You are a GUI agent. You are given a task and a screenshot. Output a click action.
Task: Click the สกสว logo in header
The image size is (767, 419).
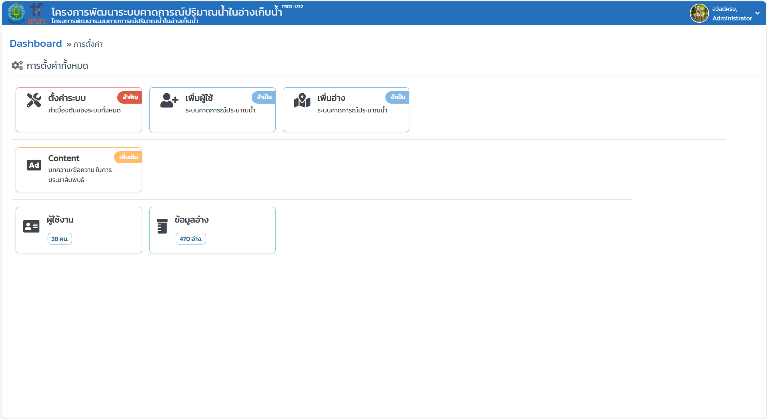(x=36, y=14)
